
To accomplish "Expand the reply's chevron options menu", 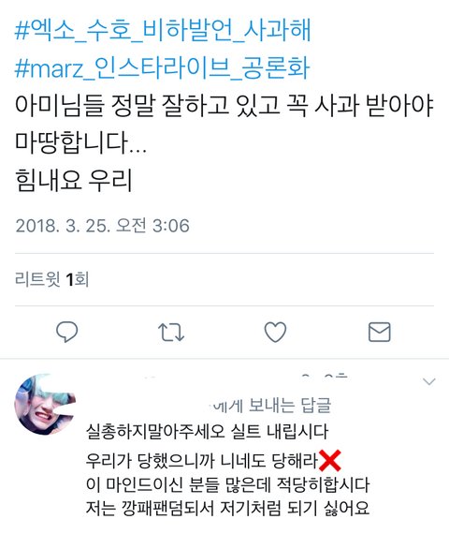I will pos(429,381).
